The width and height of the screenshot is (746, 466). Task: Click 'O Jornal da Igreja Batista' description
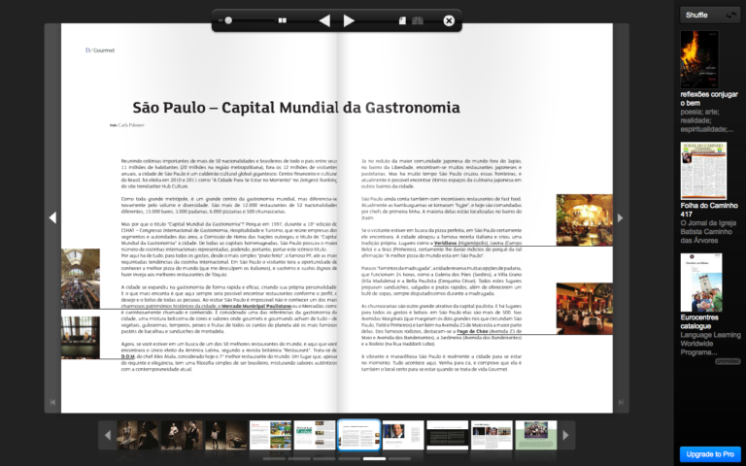[x=706, y=232]
